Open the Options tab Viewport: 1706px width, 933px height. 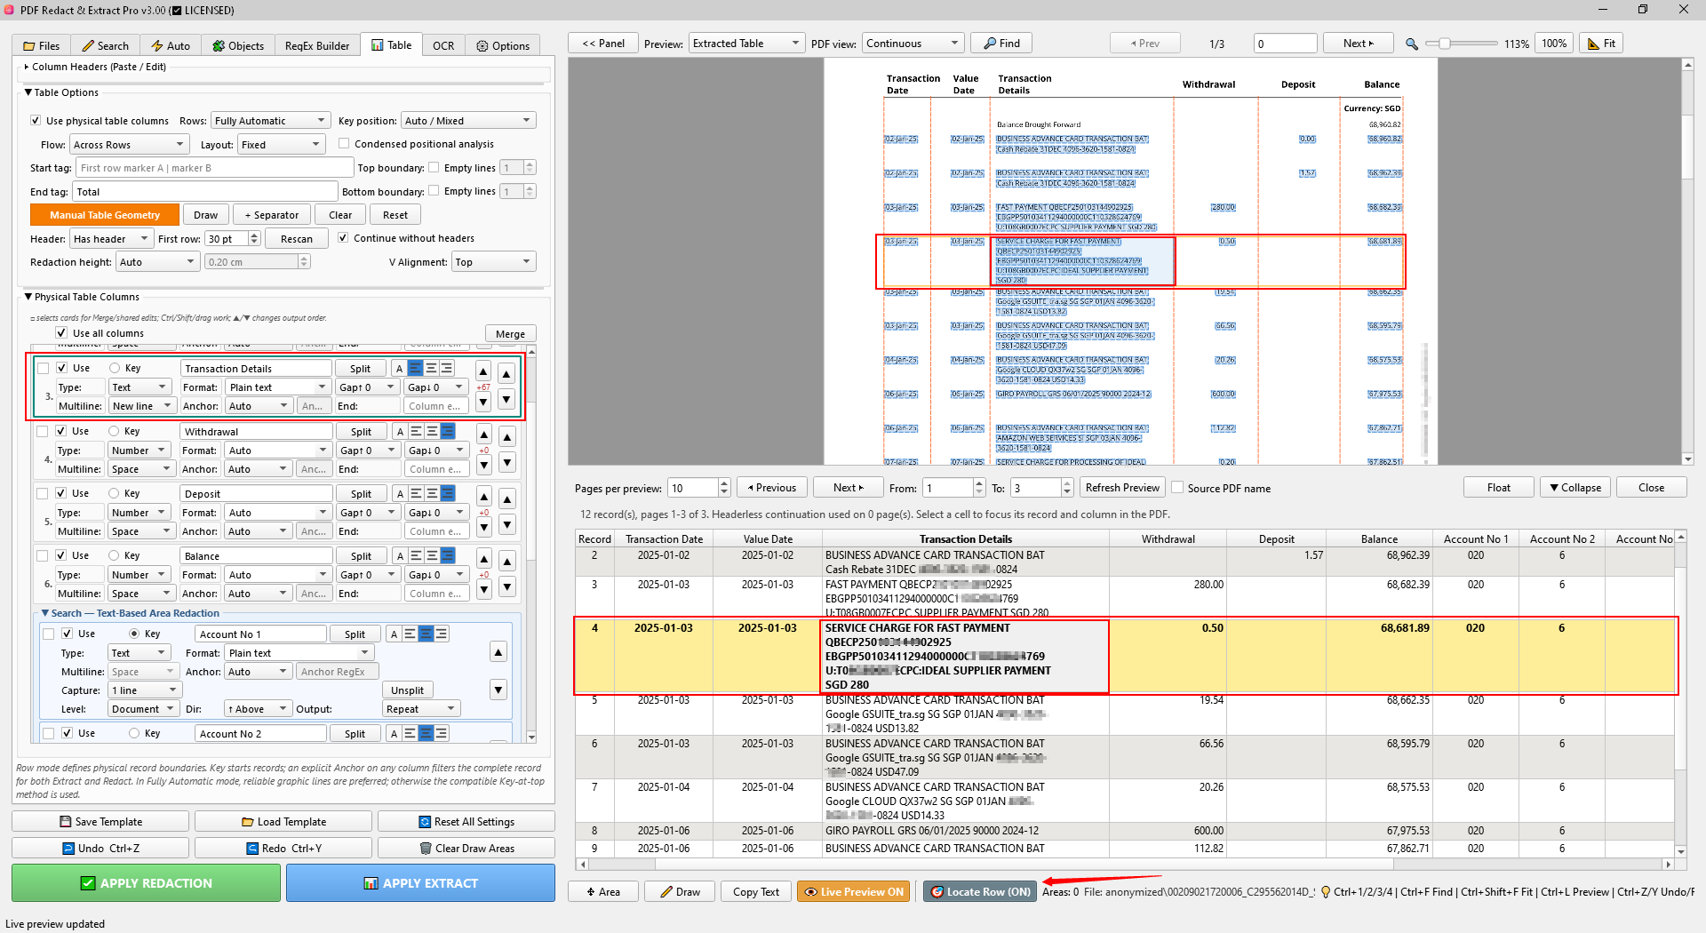503,46
